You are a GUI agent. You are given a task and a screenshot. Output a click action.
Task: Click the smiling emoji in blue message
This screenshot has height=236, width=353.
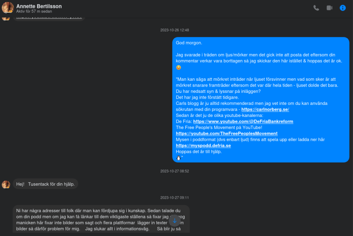point(178,67)
